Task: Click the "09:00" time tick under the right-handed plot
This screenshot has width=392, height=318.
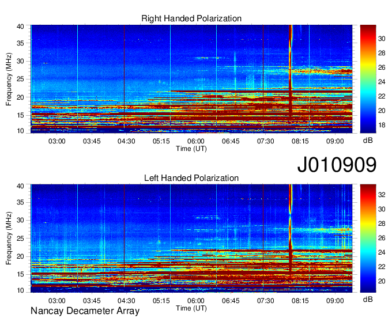Action: pyautogui.click(x=335, y=141)
